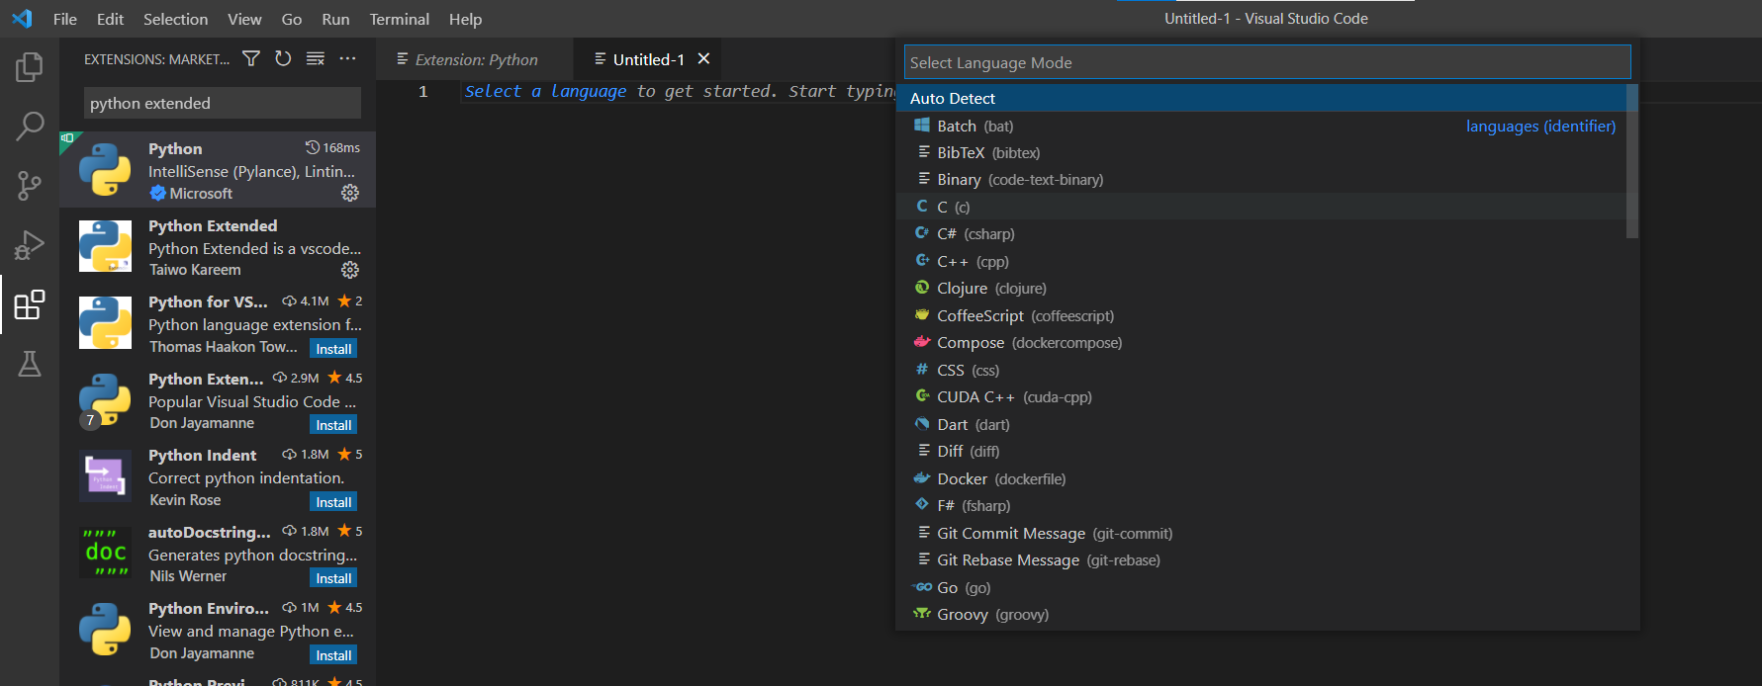Open the File menu
Image resolution: width=1762 pixels, height=686 pixels.
pos(65,19)
